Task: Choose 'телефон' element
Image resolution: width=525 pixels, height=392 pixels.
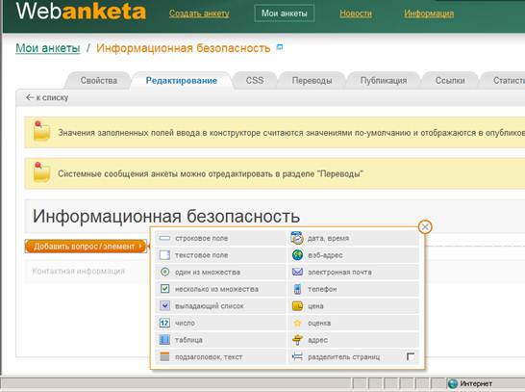Action: pos(354,289)
